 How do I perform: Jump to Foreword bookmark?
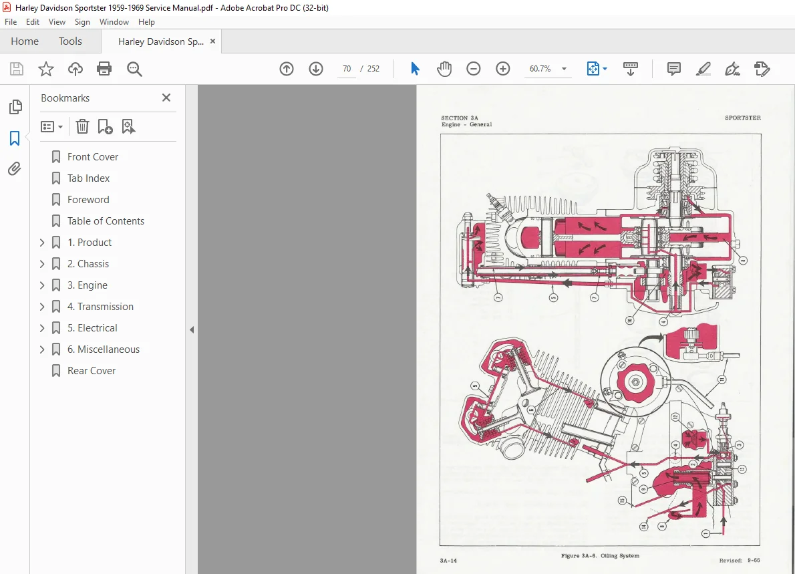coord(88,199)
